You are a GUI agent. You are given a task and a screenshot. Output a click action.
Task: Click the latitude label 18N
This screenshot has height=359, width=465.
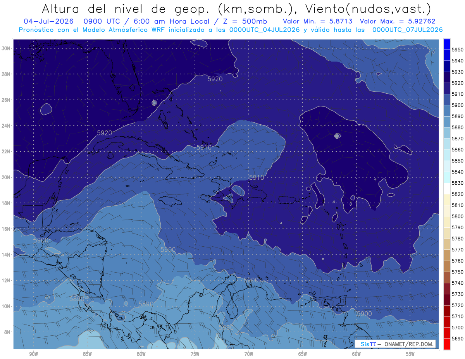pos(6,203)
